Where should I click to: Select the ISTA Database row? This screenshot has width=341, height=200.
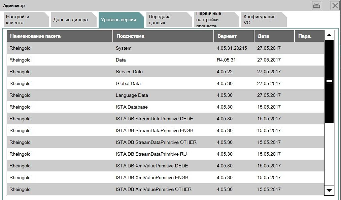point(165,107)
